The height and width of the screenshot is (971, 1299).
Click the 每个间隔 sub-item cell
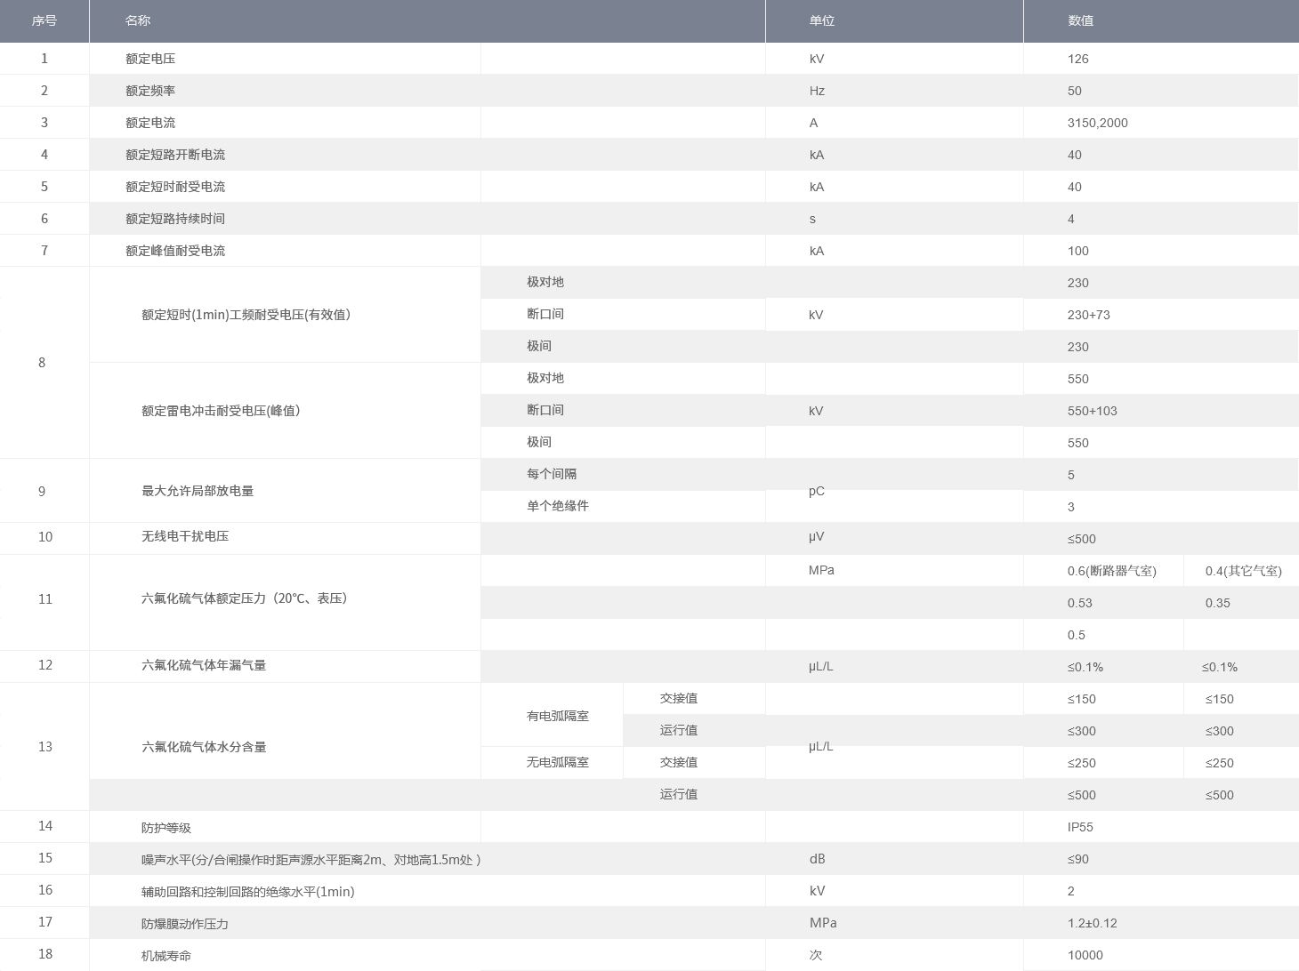coord(552,474)
